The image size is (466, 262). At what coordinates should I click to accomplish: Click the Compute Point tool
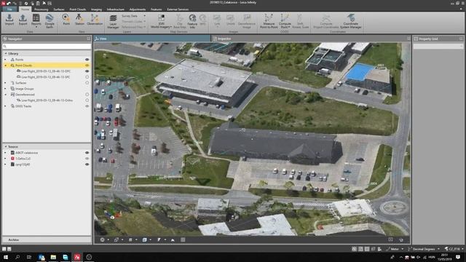coord(285,21)
